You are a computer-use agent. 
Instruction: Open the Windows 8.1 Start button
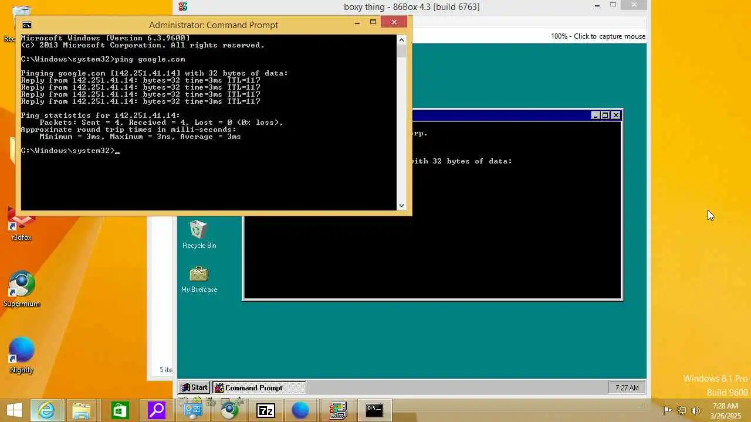coord(15,410)
